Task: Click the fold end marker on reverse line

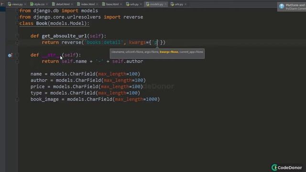Action: (17, 43)
